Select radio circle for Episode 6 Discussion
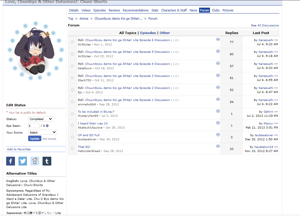This screenshot has width=300, height=216. pos(72,42)
